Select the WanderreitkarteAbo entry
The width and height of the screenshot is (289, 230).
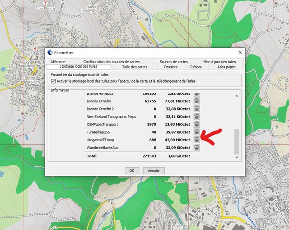103,147
